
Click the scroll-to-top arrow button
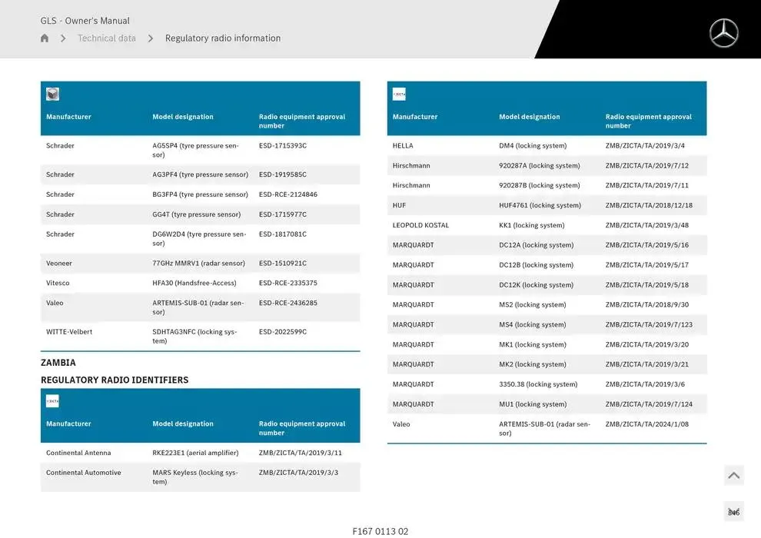pyautogui.click(x=733, y=476)
